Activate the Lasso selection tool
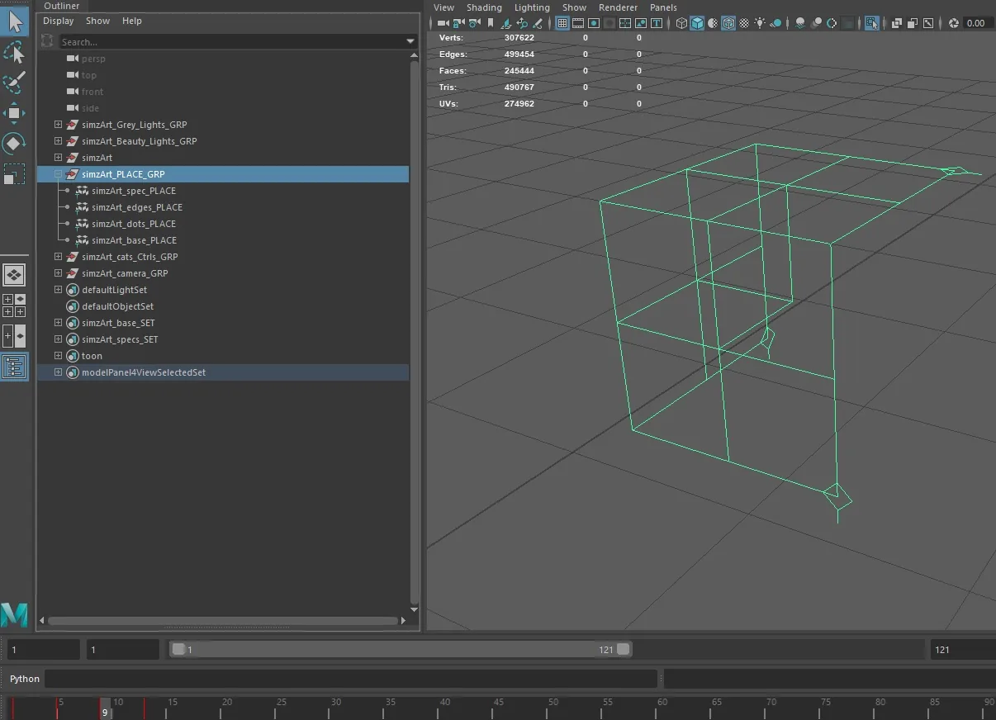 coord(15,53)
